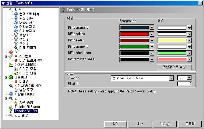
Task: Click the windows icon beside 대화상자 2
Action: pos(16,27)
